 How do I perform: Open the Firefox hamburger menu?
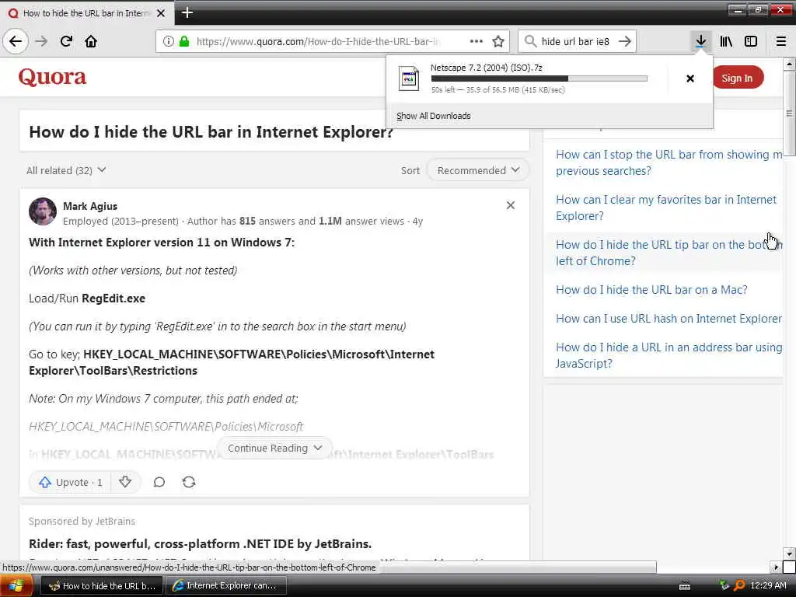[781, 41]
